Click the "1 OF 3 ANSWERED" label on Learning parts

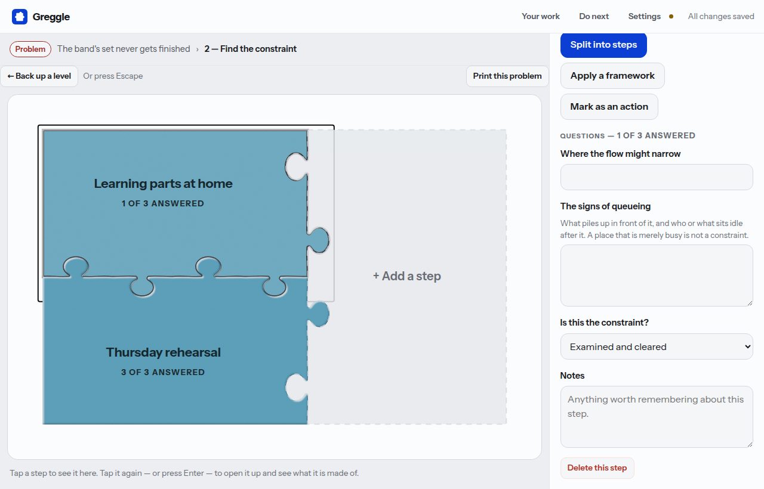(163, 203)
